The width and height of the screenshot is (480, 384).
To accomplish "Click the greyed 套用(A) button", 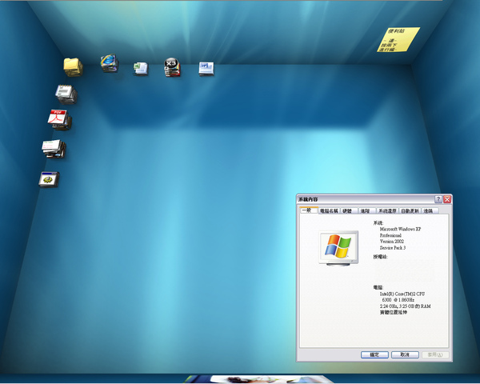I will (435, 354).
